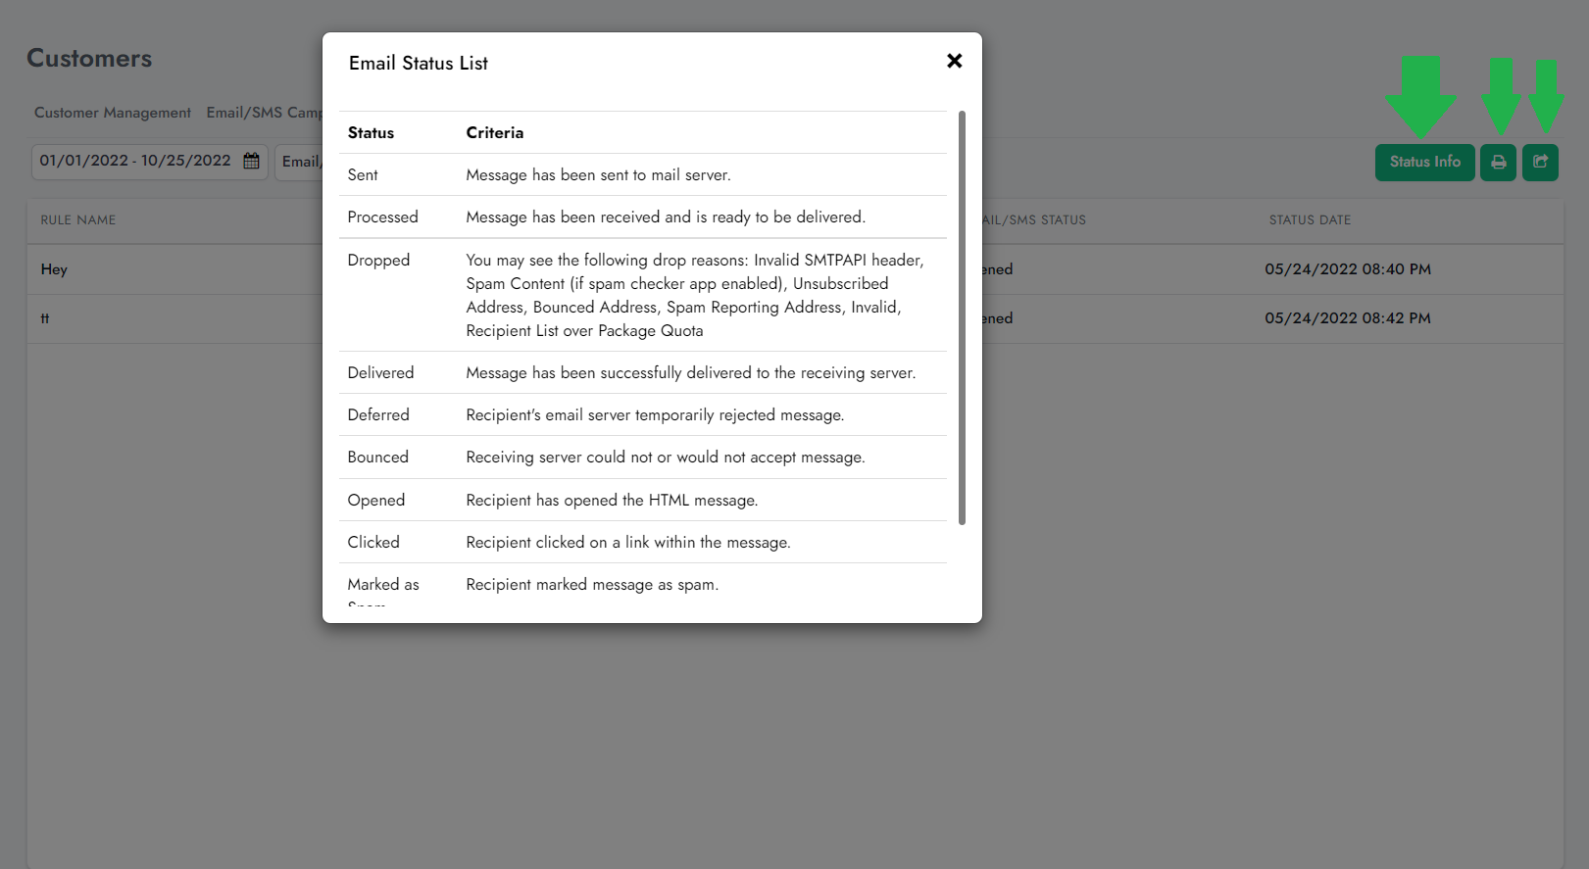Click the Dropped status row in list

pyautogui.click(x=378, y=261)
